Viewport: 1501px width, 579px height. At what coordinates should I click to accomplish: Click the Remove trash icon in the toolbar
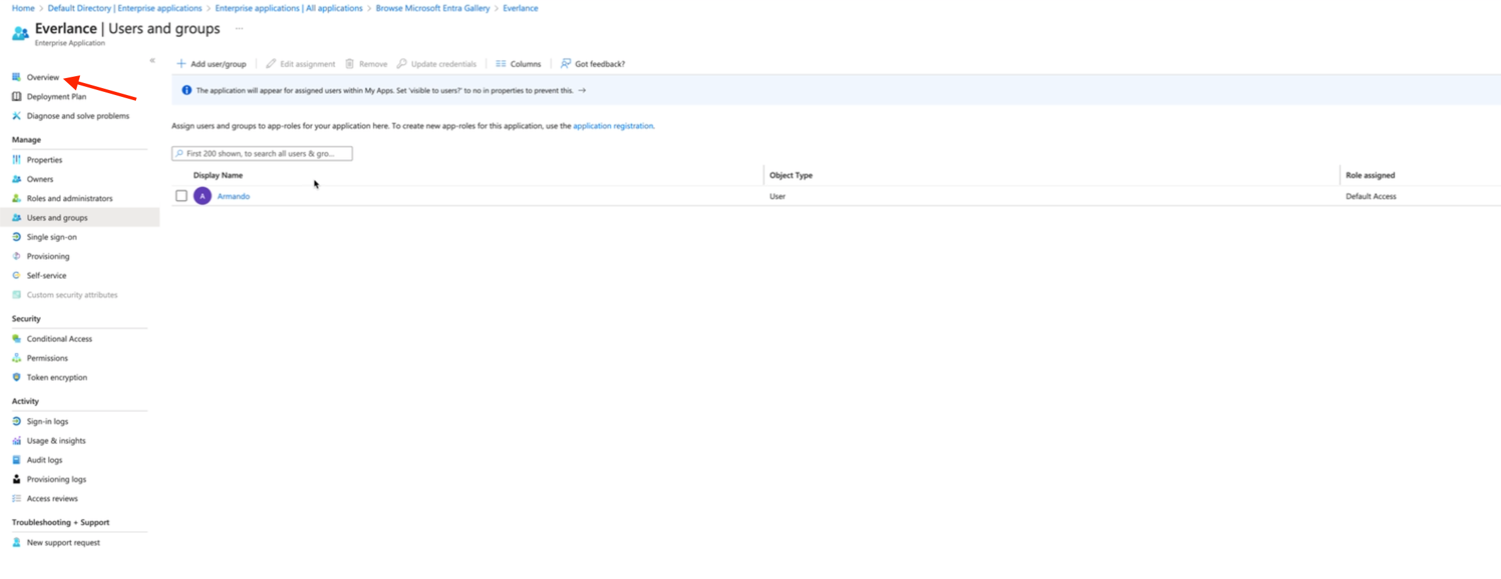pos(350,64)
